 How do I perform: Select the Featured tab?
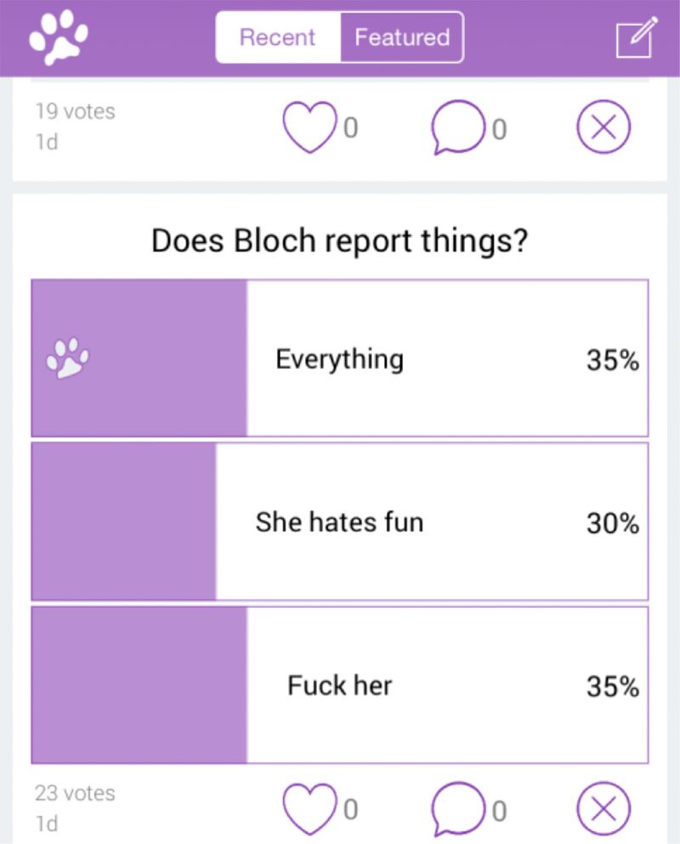click(402, 37)
